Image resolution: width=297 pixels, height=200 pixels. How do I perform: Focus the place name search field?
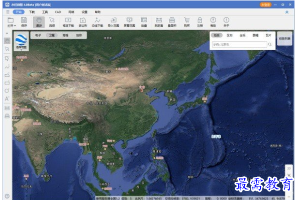point(239,44)
